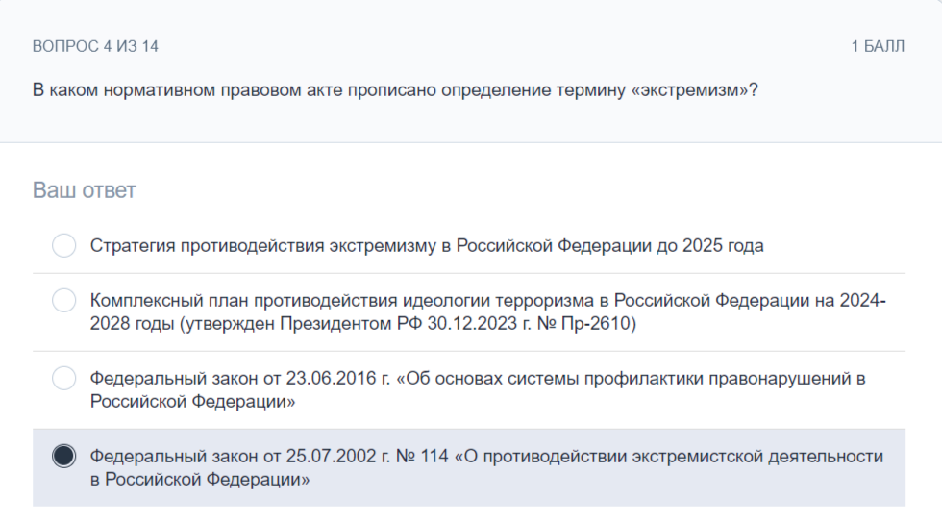Screen dimensions: 942x523
Task: Click the word «экстремизм» in the question
Action: [x=689, y=90]
